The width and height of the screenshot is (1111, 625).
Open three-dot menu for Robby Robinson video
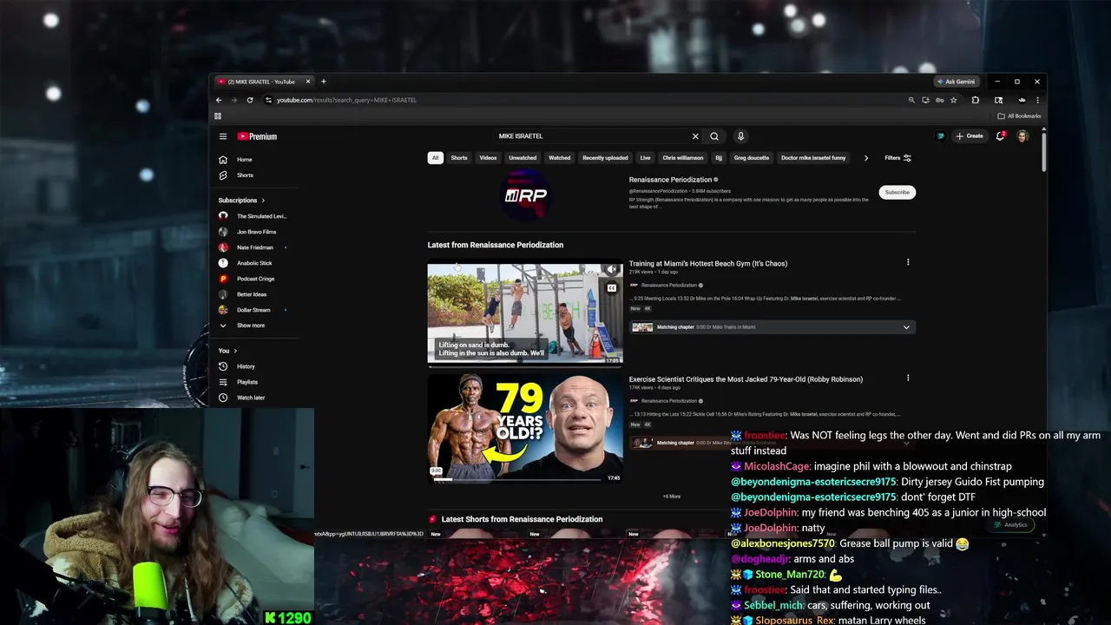[908, 378]
